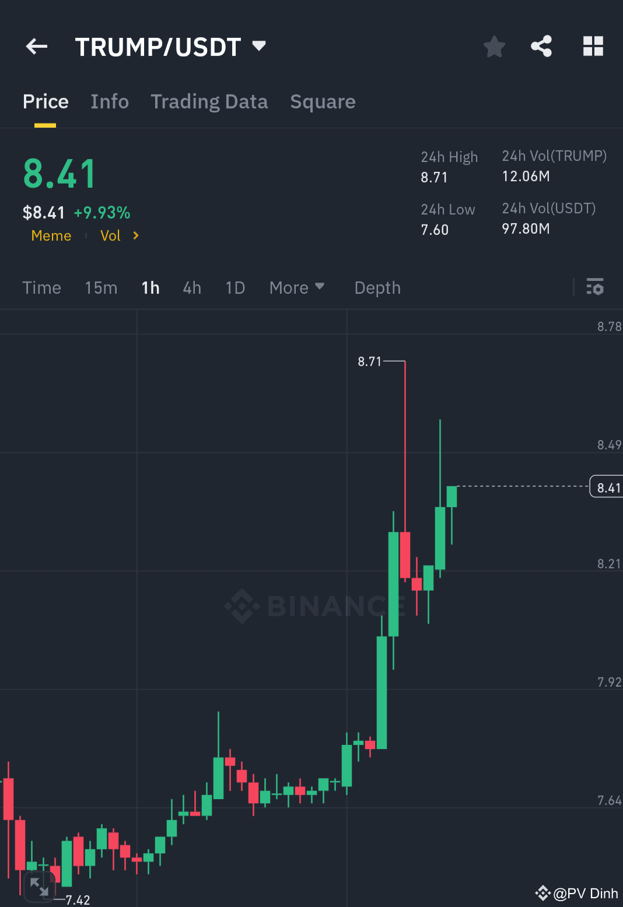This screenshot has width=623, height=907.
Task: Enable the 1D timeframe view
Action: 235,287
